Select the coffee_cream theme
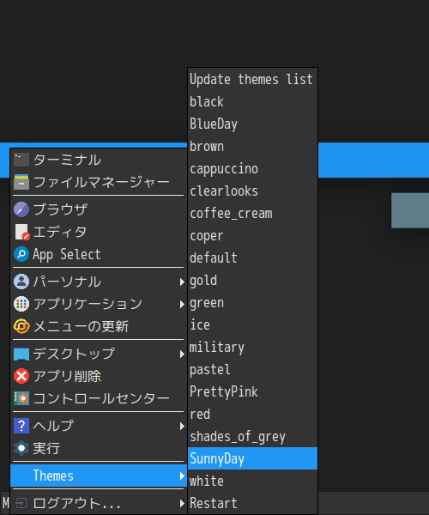Image resolution: width=429 pixels, height=515 pixels. [252, 214]
